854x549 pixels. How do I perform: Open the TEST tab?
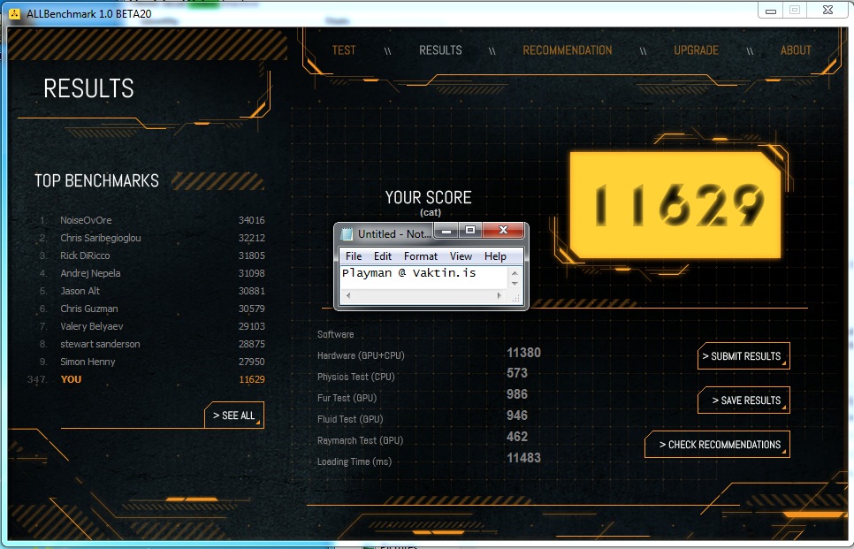(343, 50)
